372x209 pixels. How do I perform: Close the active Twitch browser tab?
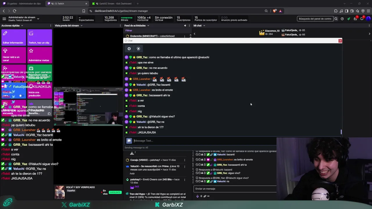pyautogui.click(x=86, y=3)
